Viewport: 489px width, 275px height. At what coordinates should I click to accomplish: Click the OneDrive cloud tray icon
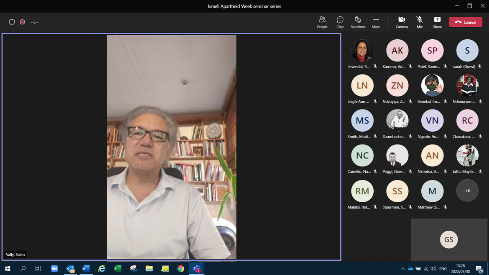(x=410, y=269)
